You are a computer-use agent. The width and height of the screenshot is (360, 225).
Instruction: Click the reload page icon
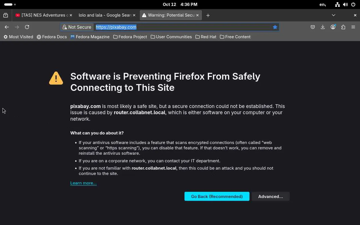point(27,27)
